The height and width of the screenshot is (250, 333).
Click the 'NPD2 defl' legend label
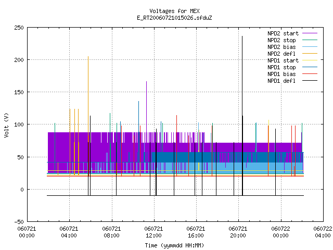(x=281, y=54)
